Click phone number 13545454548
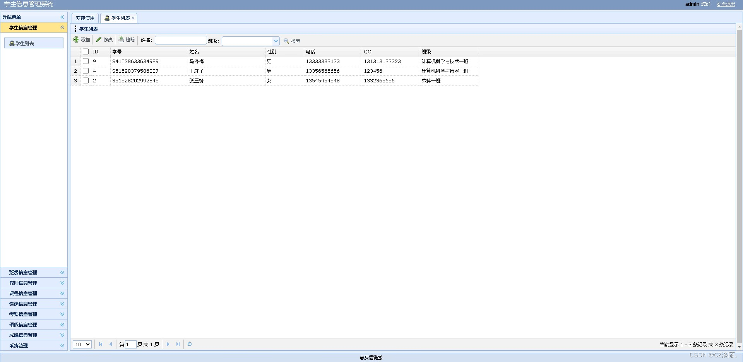 [x=323, y=80]
